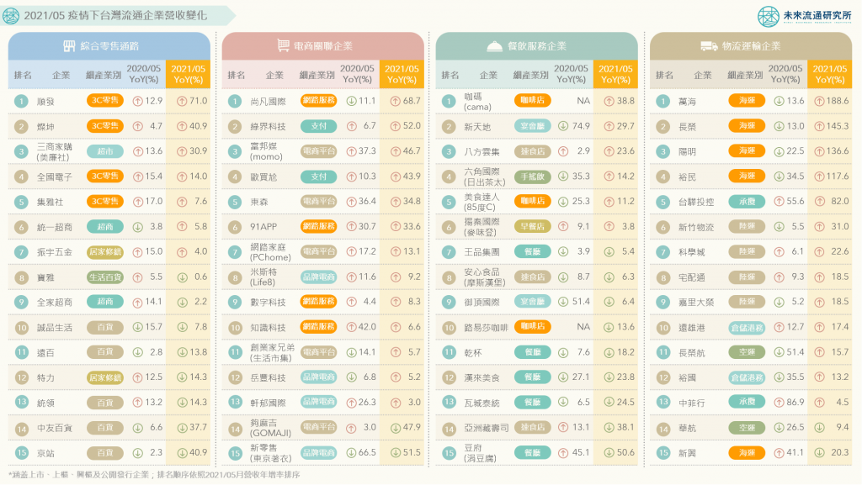This screenshot has height=485, width=862.
Task: Click the orange 2021/05 YoY(%) header in 綜合零售通路 panel
Action: (x=188, y=74)
